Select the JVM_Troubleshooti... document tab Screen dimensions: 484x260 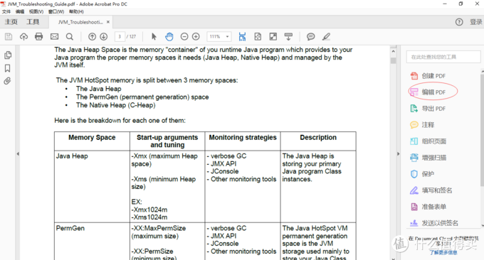tap(80, 22)
